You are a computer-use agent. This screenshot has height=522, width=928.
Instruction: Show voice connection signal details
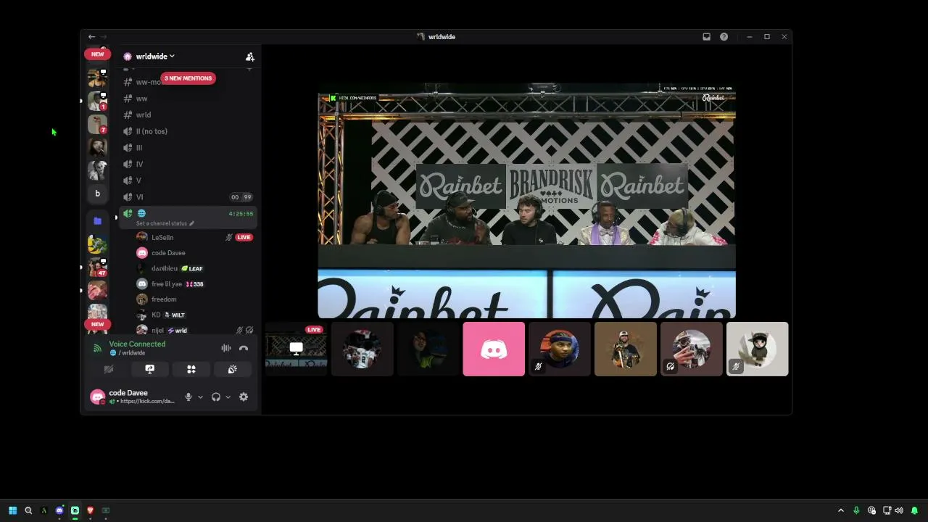tap(97, 349)
